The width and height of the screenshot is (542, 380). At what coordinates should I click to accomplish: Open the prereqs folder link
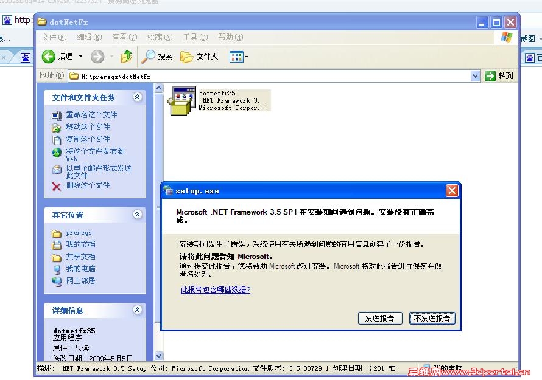(x=79, y=233)
